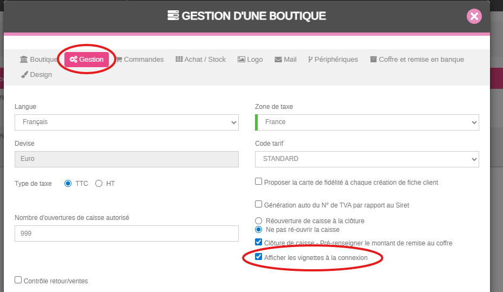Click the envelope icon beside Mail
The image size is (503, 292).
pyautogui.click(x=278, y=60)
